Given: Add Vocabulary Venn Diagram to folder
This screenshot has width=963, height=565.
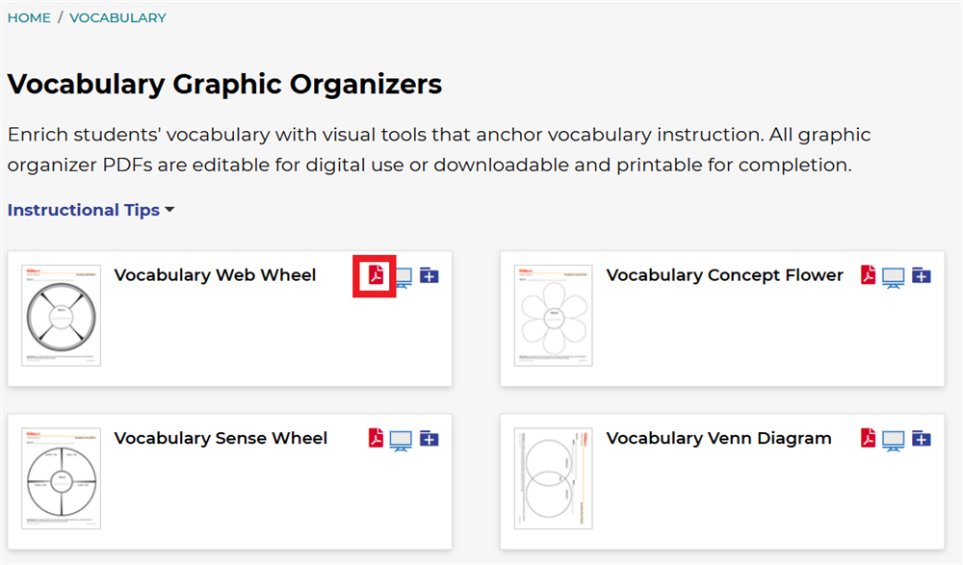Looking at the screenshot, I should [922, 439].
